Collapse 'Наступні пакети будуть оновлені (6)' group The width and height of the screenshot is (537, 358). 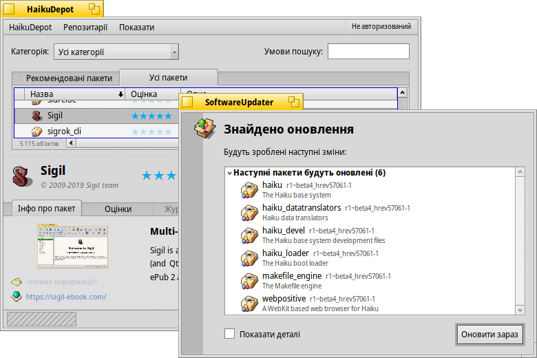point(229,173)
